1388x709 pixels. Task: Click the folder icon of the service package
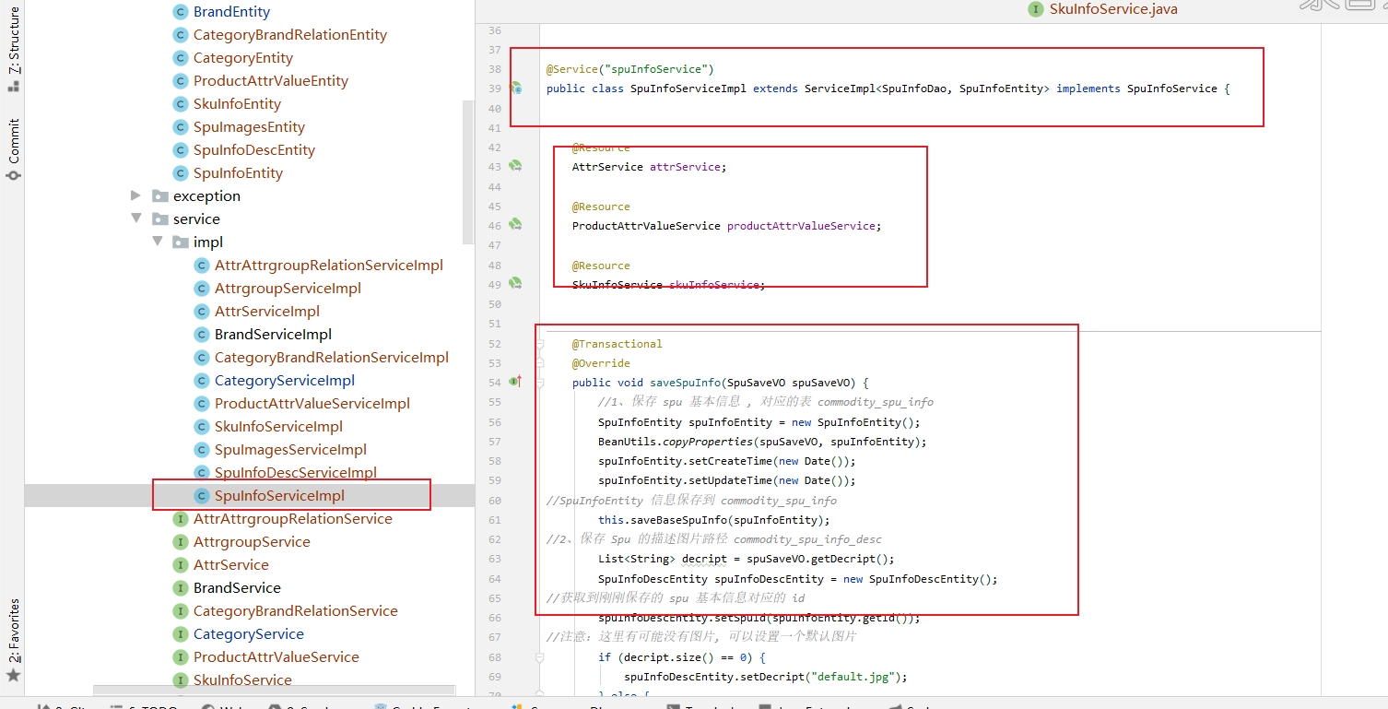tap(160, 219)
